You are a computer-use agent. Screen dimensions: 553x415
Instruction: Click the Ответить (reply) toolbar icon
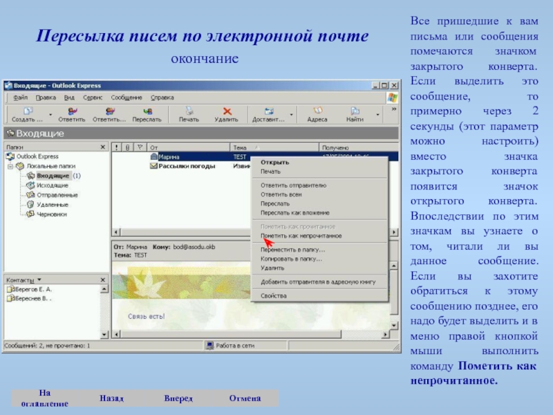71,111
